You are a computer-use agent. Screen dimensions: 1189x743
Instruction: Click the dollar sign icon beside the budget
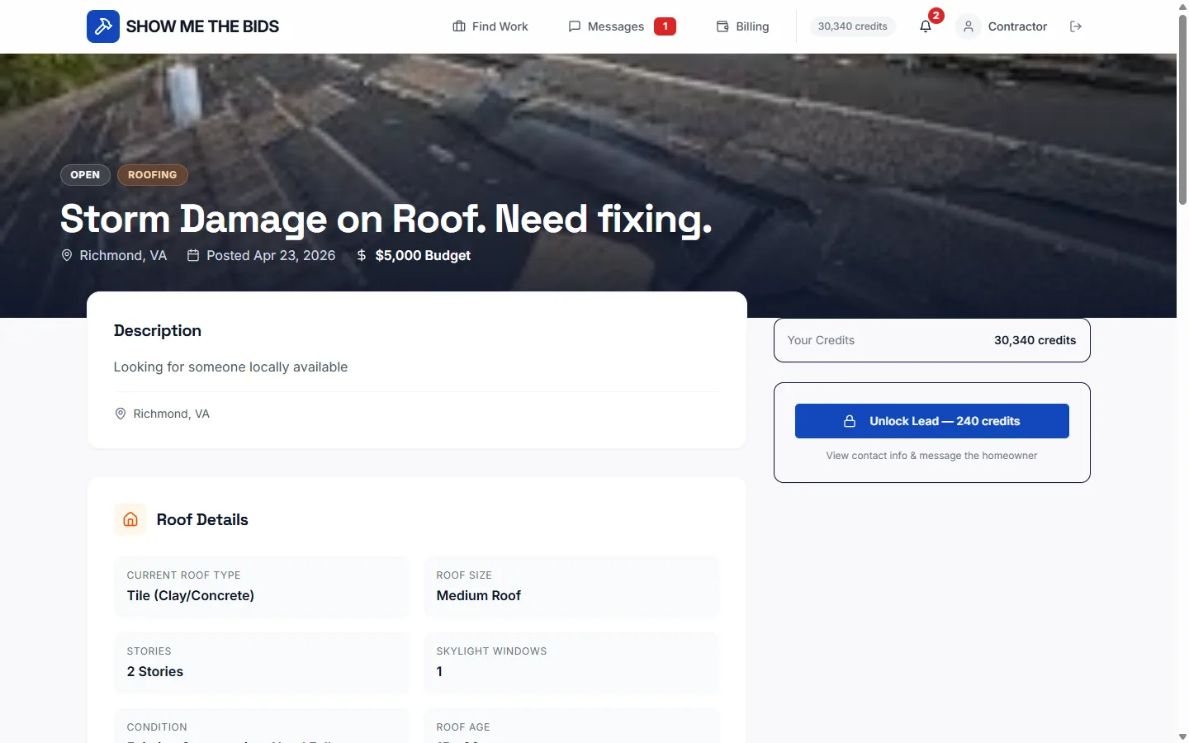point(361,256)
